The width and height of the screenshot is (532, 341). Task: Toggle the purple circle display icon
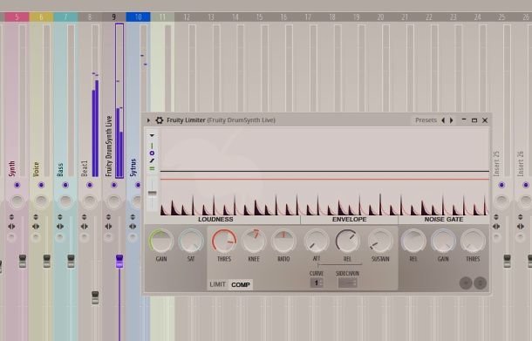152,153
